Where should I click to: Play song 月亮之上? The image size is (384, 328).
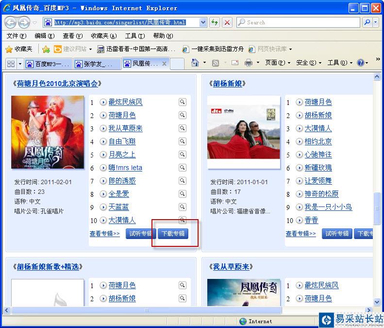coord(103,155)
